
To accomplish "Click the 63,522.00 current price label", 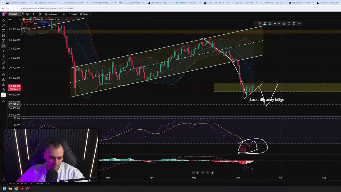I will 14,86.
